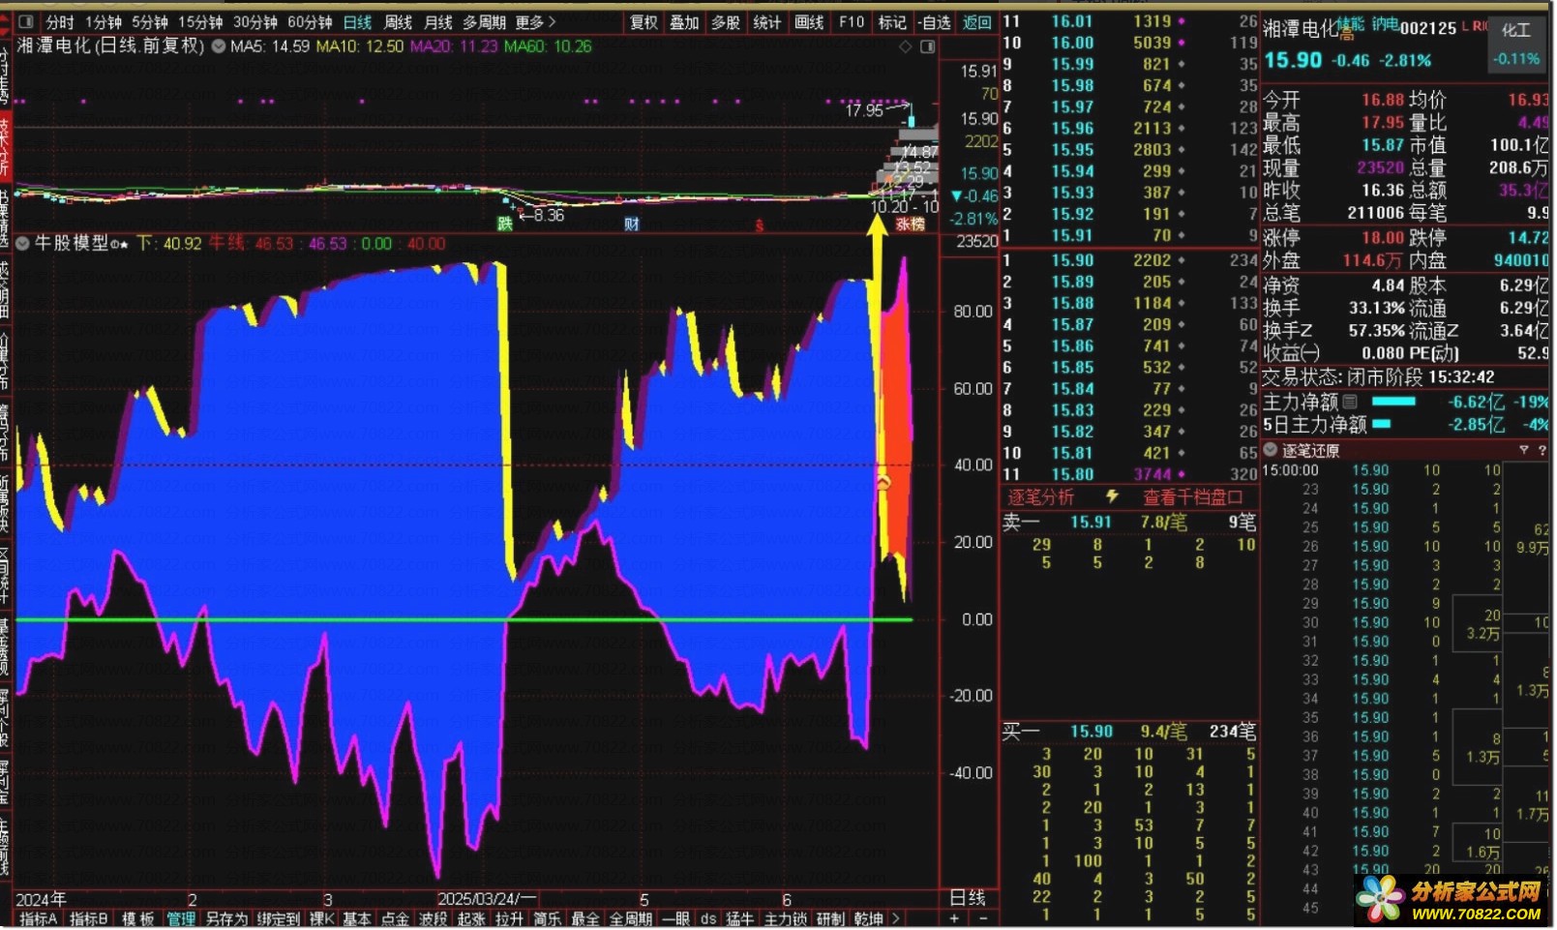Viewport: 1557px width, 930px height.
Task: Collapse 逐笔还原 panel dropdown
Action: pos(1272,450)
